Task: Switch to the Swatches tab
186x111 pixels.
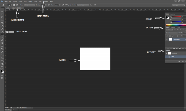Action: pos(173,14)
